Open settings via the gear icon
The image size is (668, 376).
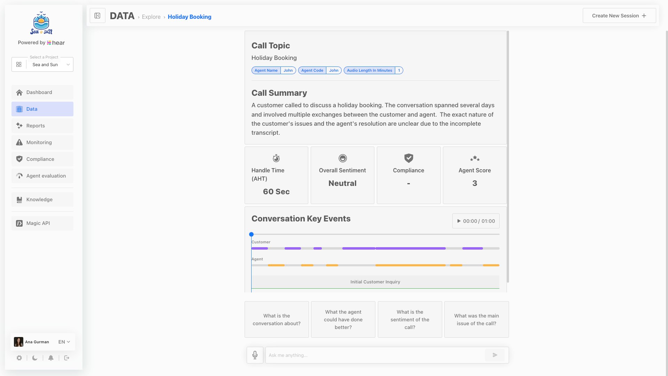(19, 358)
